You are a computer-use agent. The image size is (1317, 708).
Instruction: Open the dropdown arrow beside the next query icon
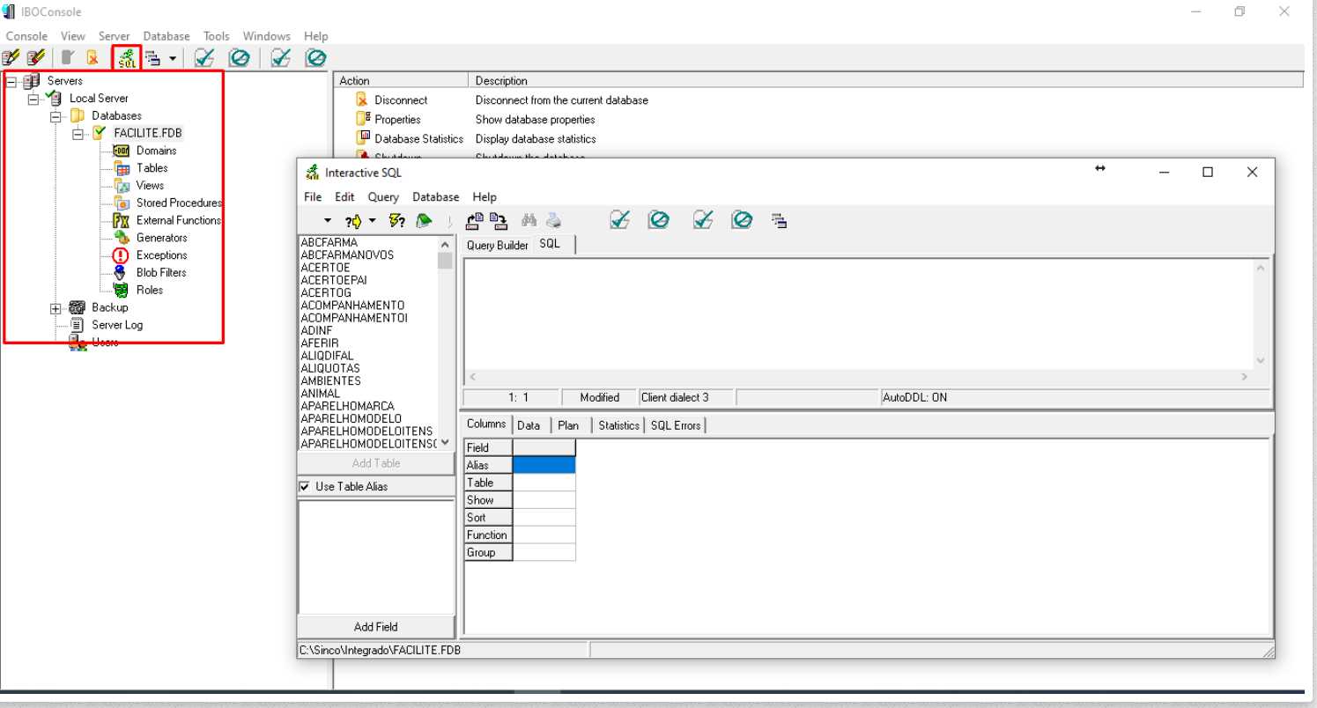click(x=372, y=221)
